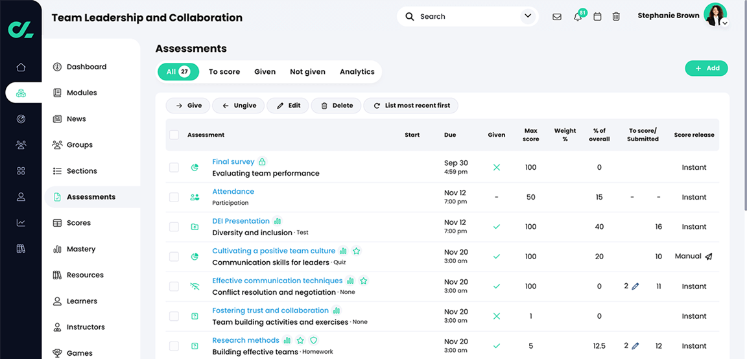Viewport: 747px width, 359px height.
Task: Click the pencil icon in Research methods row
Action: pos(635,346)
